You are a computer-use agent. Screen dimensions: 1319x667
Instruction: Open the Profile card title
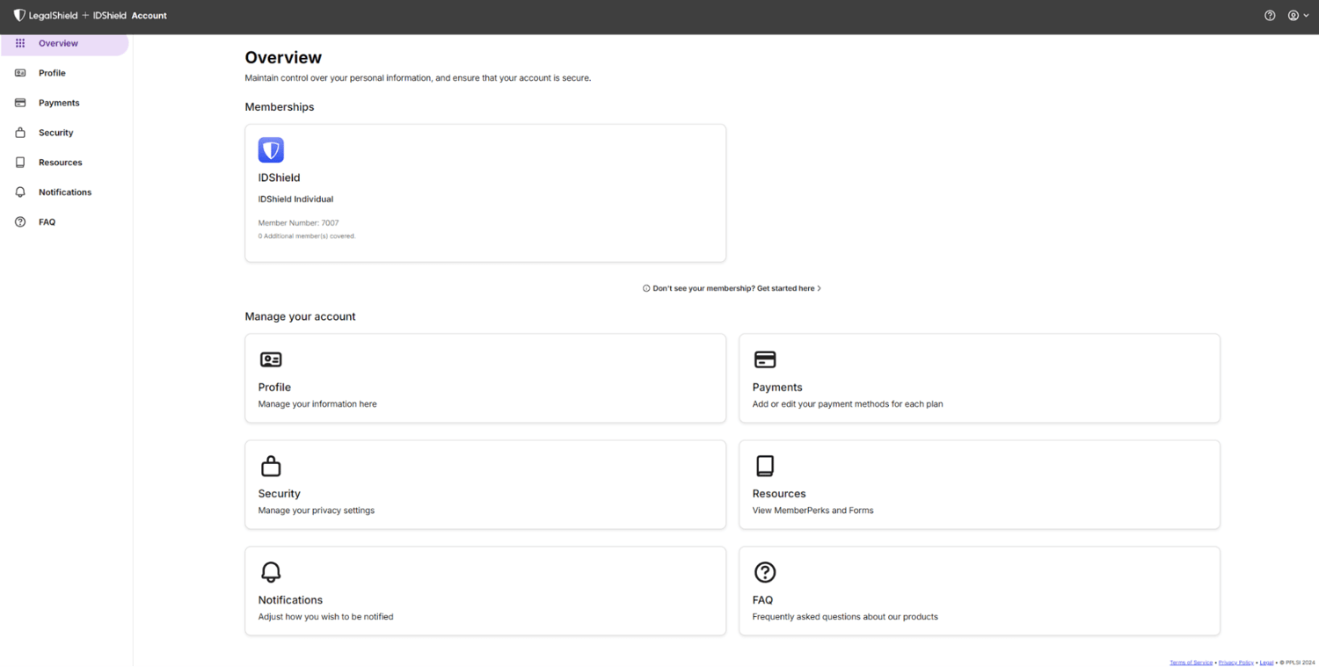[x=274, y=388]
